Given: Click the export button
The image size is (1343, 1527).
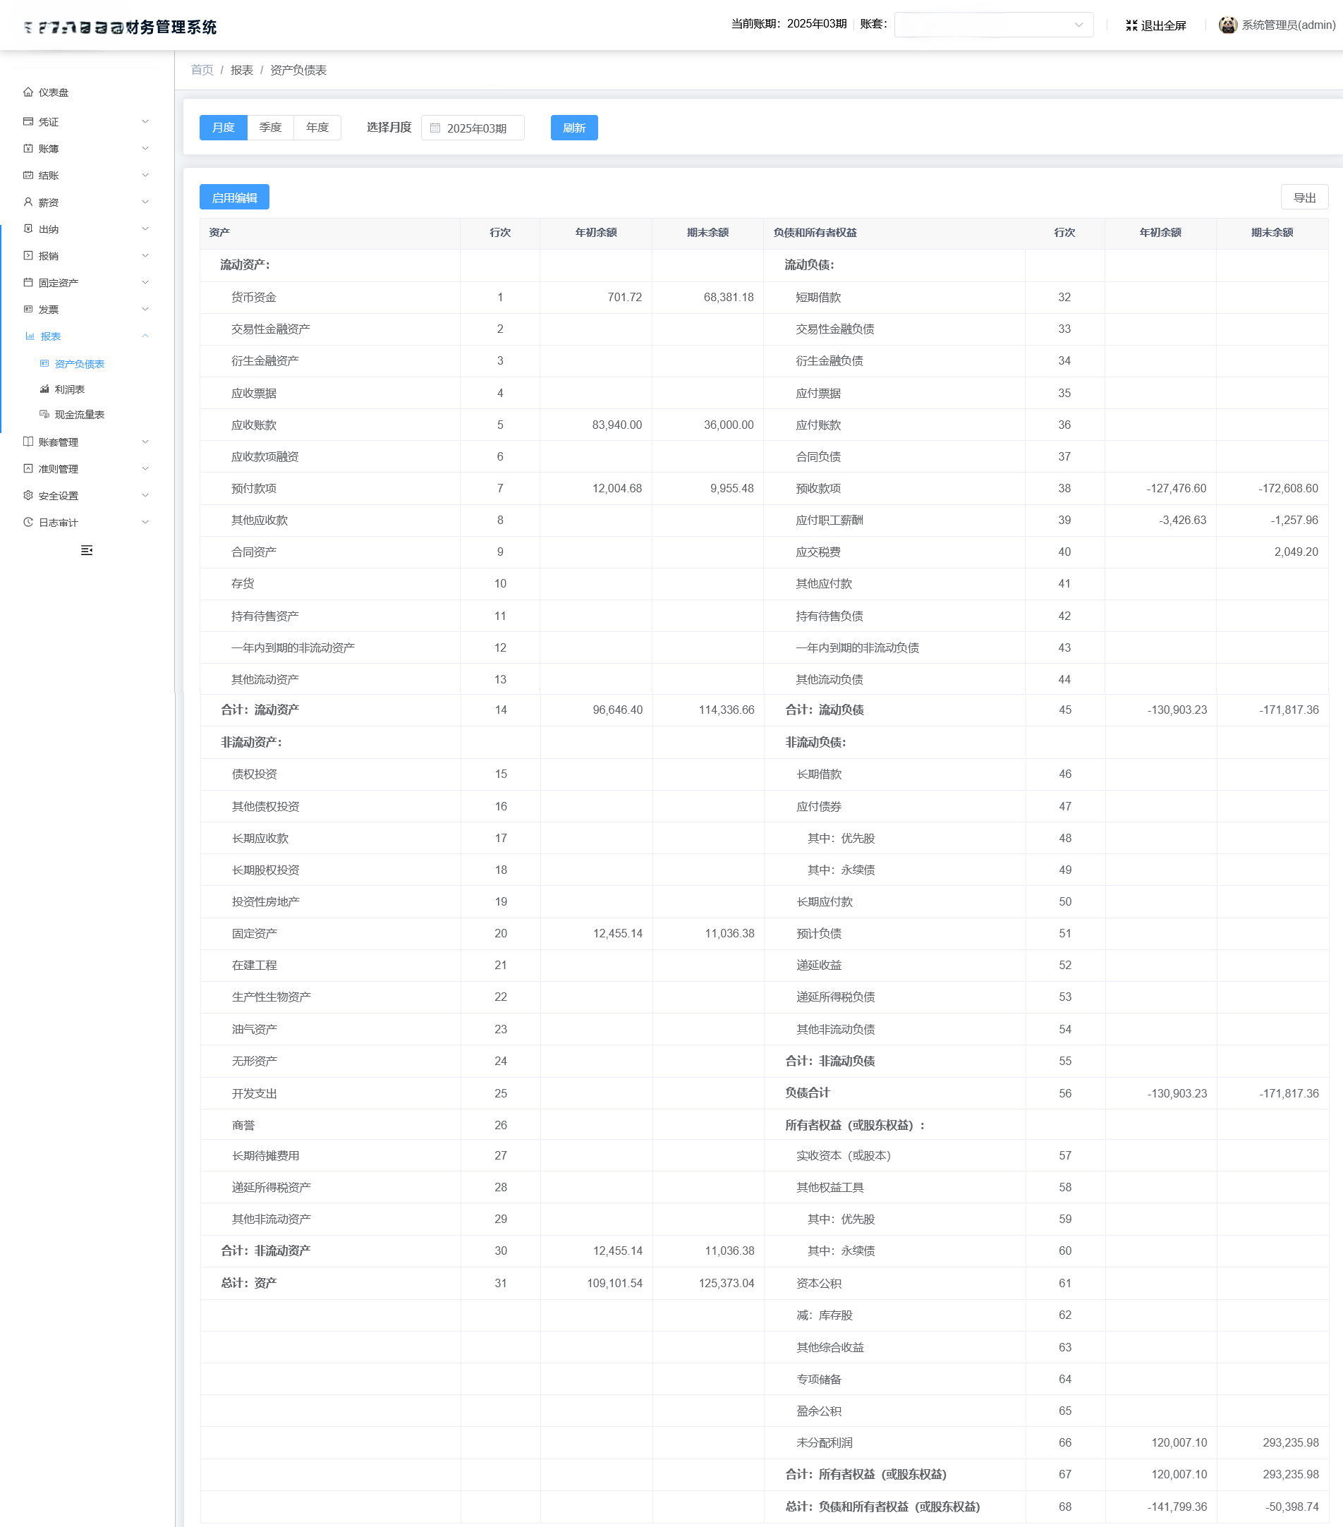Looking at the screenshot, I should pos(1303,197).
